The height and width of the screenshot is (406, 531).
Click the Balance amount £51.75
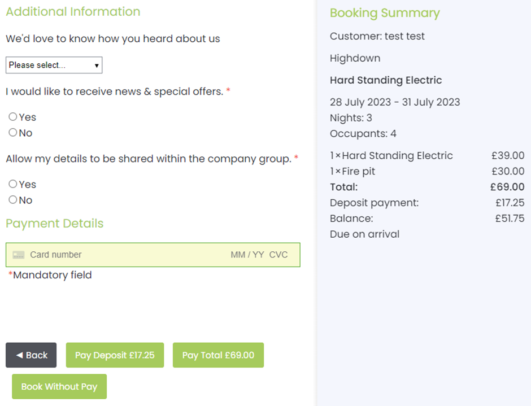coord(510,219)
